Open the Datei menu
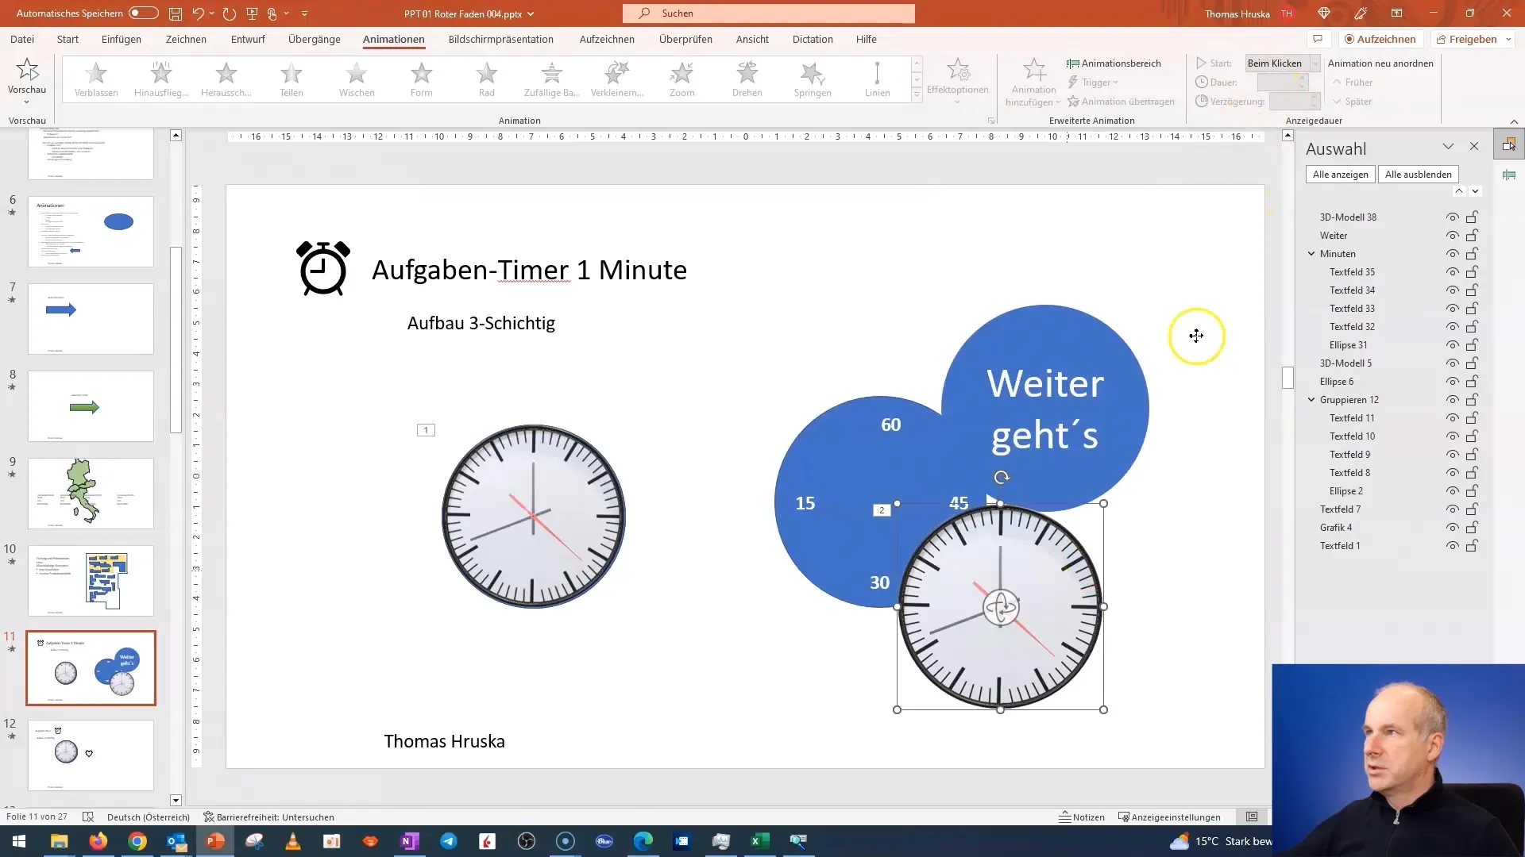Screen dimensions: 1525x857 pos(21,39)
